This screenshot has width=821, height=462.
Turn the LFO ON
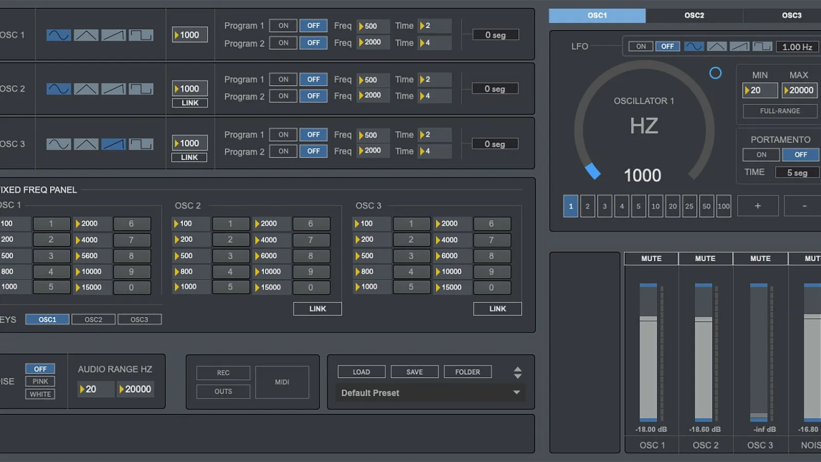point(641,46)
